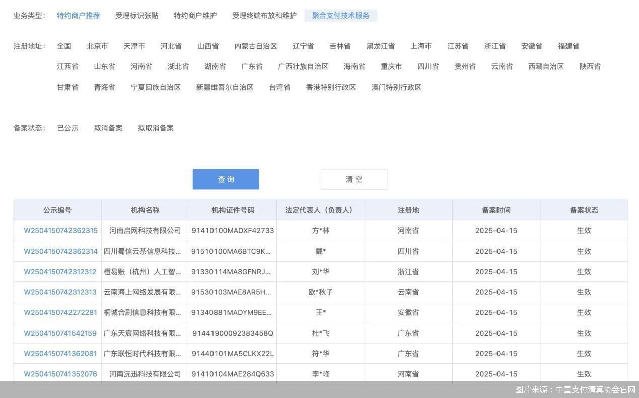This screenshot has height=398, width=639.
Task: Open record W2504150741352076 link
Action: (x=60, y=374)
